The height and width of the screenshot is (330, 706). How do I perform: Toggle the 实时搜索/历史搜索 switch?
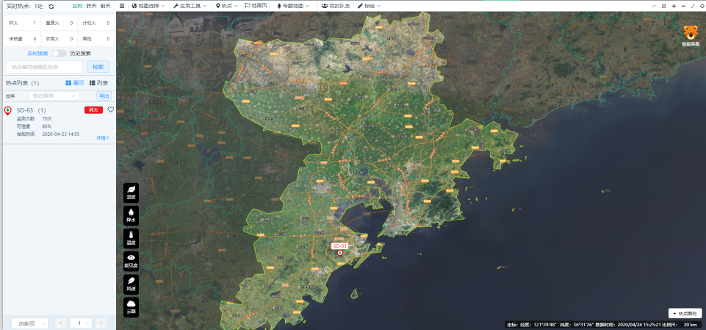(x=58, y=53)
